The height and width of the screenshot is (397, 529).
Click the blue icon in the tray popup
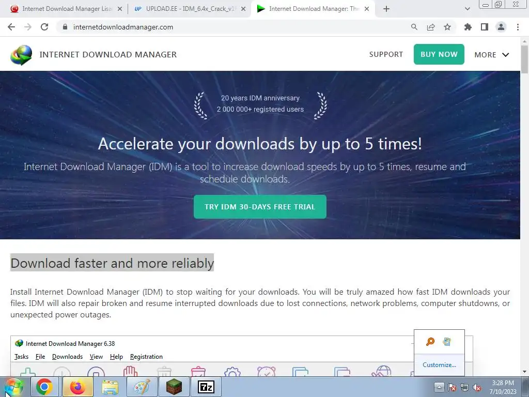[447, 342]
